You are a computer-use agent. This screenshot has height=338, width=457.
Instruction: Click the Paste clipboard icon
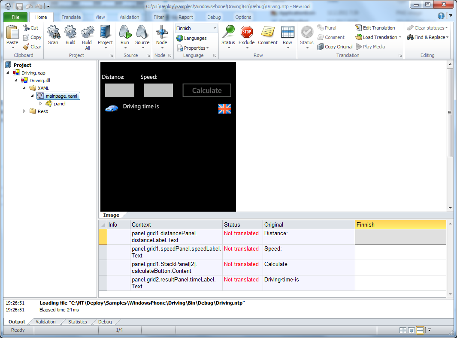(x=12, y=32)
